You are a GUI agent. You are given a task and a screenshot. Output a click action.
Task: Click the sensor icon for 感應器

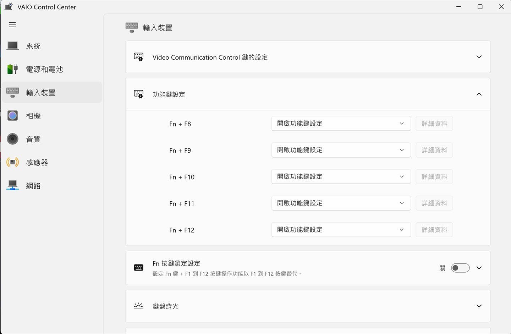point(13,163)
